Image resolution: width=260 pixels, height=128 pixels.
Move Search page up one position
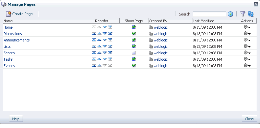(99, 53)
